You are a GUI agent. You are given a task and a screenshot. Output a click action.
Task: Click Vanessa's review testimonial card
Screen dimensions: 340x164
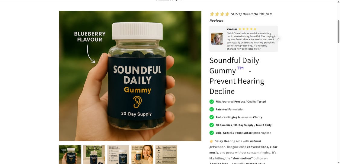pos(244,39)
